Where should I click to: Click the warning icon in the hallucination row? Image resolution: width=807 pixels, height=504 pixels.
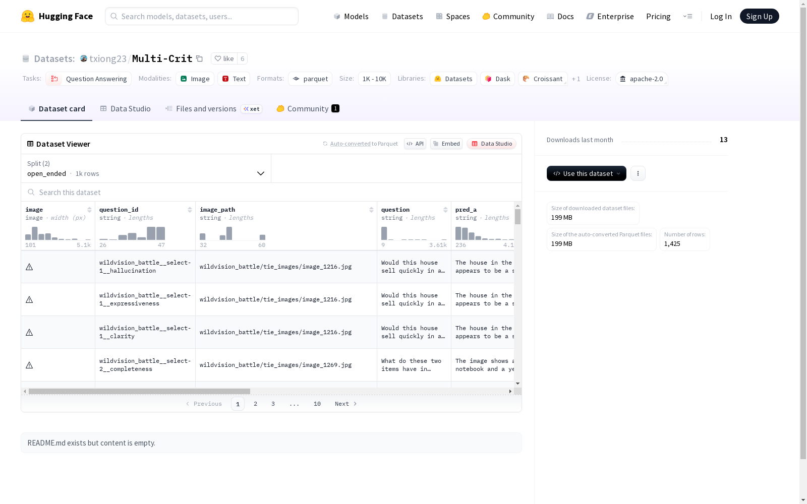(29, 267)
